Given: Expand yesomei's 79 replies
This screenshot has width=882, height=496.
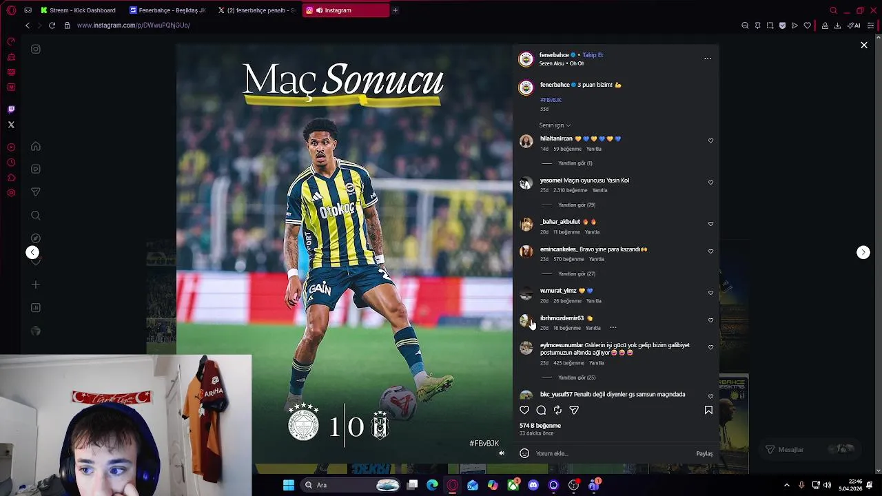Looking at the screenshot, I should click(x=576, y=205).
